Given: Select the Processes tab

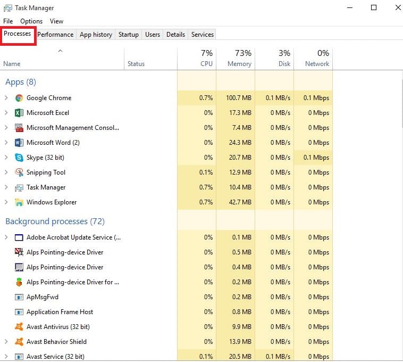Looking at the screenshot, I should point(17,34).
